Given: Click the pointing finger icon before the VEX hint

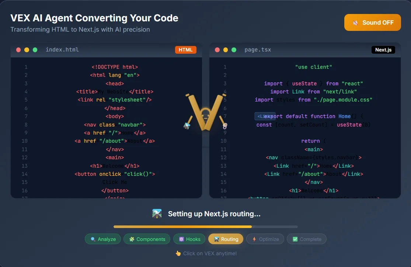Looking at the screenshot, I should 178,253.
